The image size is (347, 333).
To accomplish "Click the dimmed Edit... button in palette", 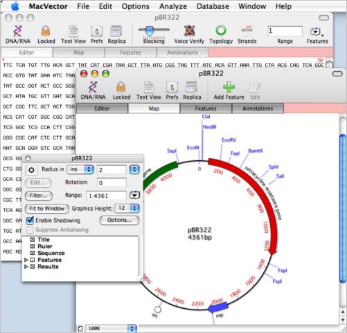I will 38,183.
